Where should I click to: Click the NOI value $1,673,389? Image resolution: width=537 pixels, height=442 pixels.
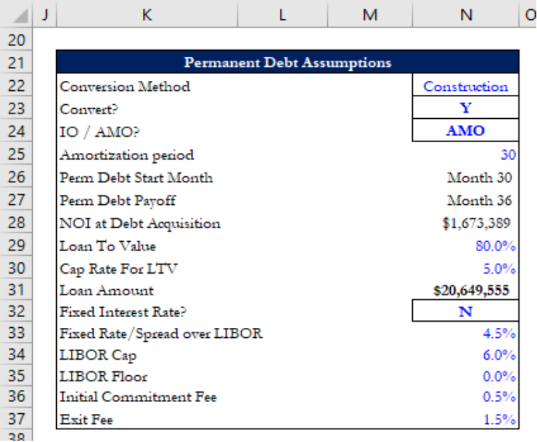pos(466,223)
